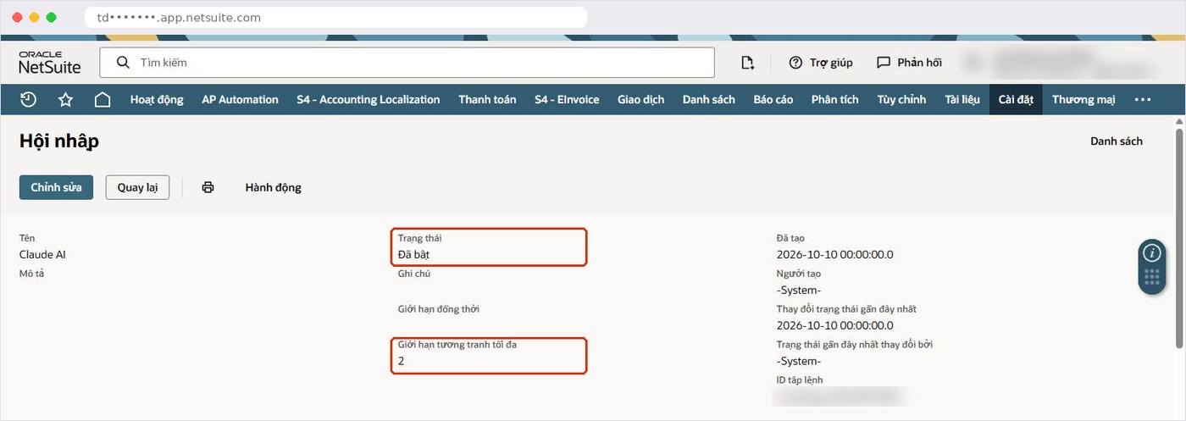The image size is (1186, 421).
Task: Open the Tài liệu menu
Action: pyautogui.click(x=962, y=99)
